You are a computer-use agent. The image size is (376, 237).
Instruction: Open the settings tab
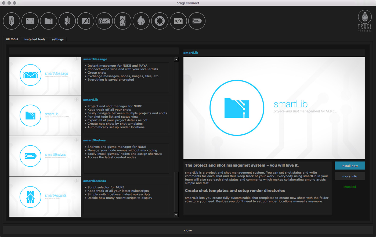(58, 39)
